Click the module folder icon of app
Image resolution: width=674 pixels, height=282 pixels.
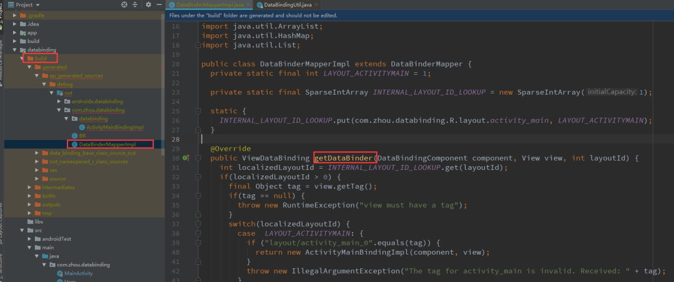(x=23, y=32)
